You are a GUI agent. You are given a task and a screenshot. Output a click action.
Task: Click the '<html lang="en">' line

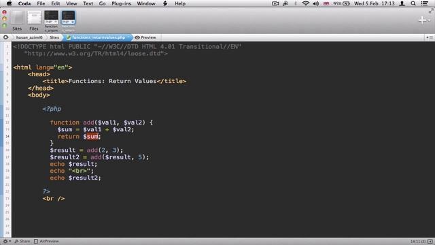tap(42, 67)
